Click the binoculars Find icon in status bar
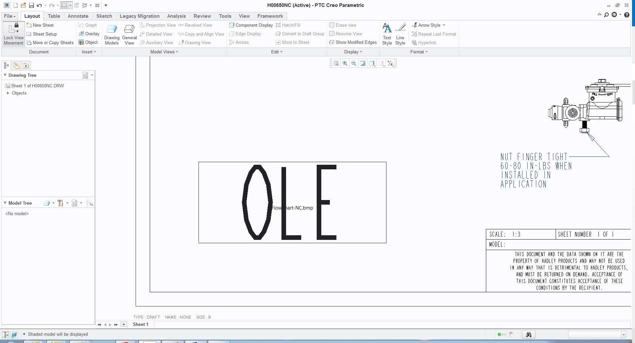 [529, 334]
